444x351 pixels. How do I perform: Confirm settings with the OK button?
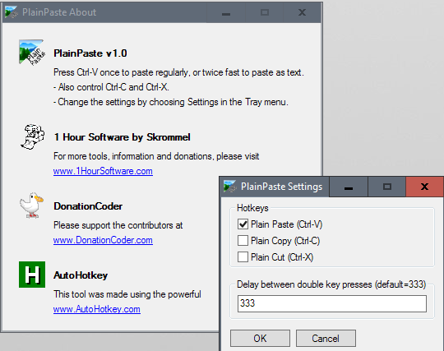pos(260,339)
